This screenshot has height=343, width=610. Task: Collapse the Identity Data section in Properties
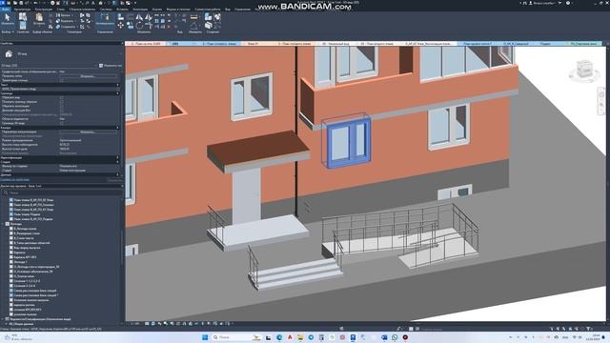point(117,157)
